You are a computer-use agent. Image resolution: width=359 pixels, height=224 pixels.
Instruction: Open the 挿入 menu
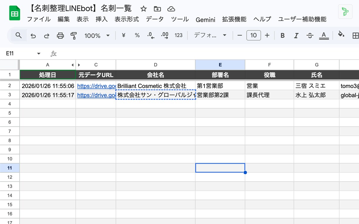pyautogui.click(x=102, y=19)
